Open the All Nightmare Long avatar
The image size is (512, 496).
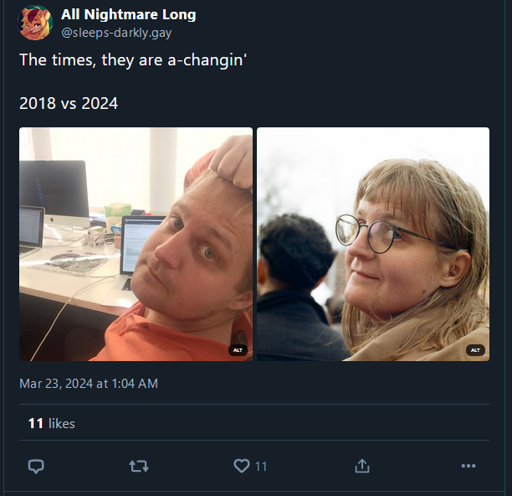(x=35, y=23)
